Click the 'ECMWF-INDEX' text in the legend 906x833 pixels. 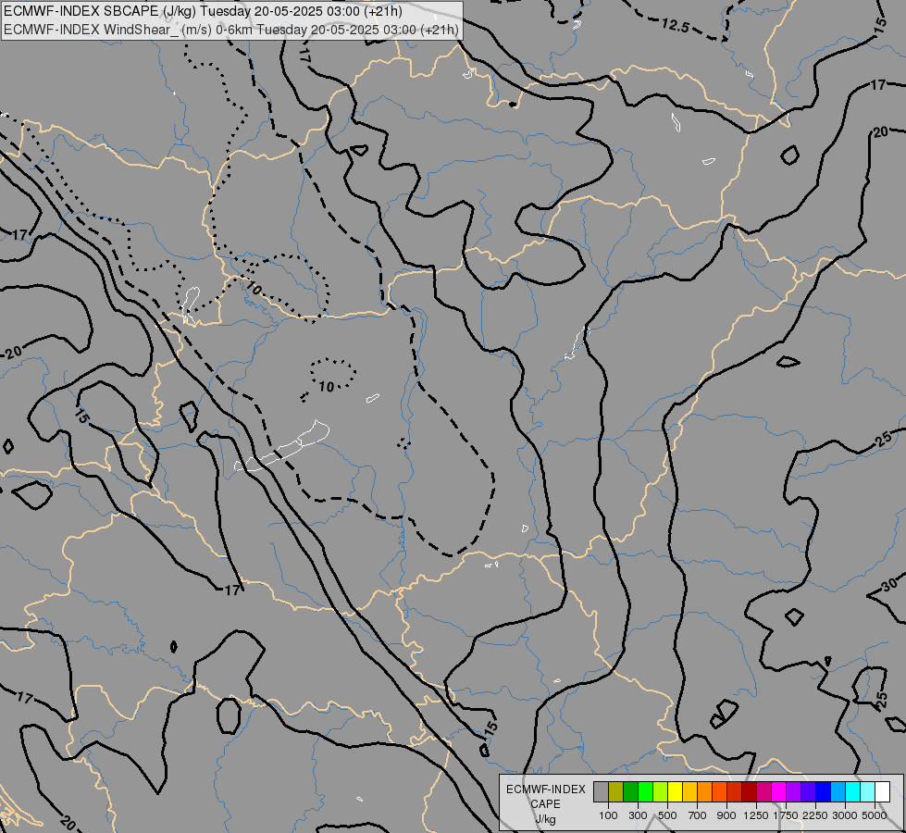[545, 789]
